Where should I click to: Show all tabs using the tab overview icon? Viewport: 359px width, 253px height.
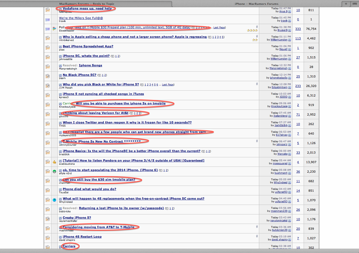354,4
